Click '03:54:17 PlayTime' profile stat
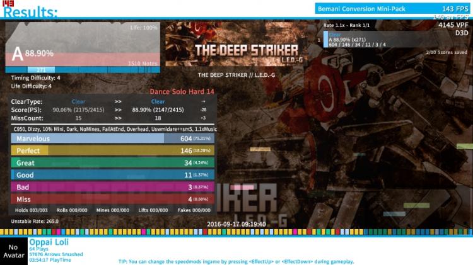 pos(50,259)
